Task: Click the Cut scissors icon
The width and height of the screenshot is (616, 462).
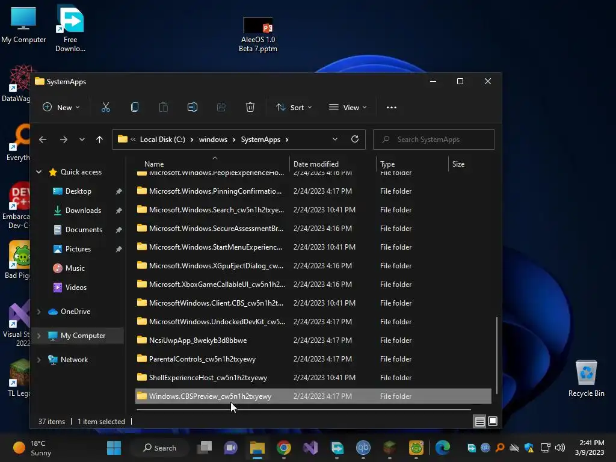Action: [x=106, y=107]
